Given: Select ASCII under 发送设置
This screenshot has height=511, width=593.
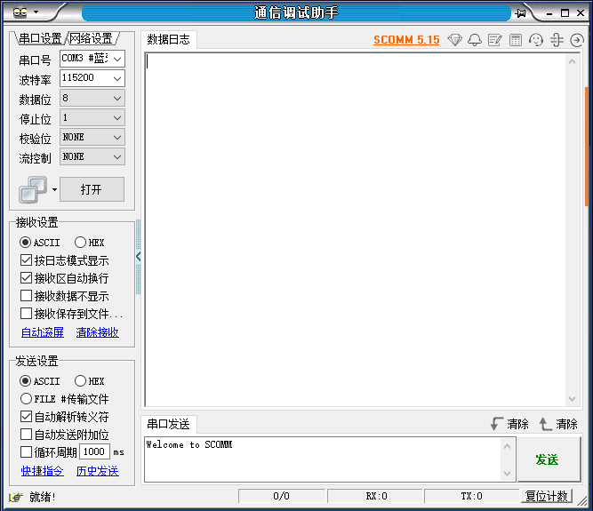Looking at the screenshot, I should (40, 381).
